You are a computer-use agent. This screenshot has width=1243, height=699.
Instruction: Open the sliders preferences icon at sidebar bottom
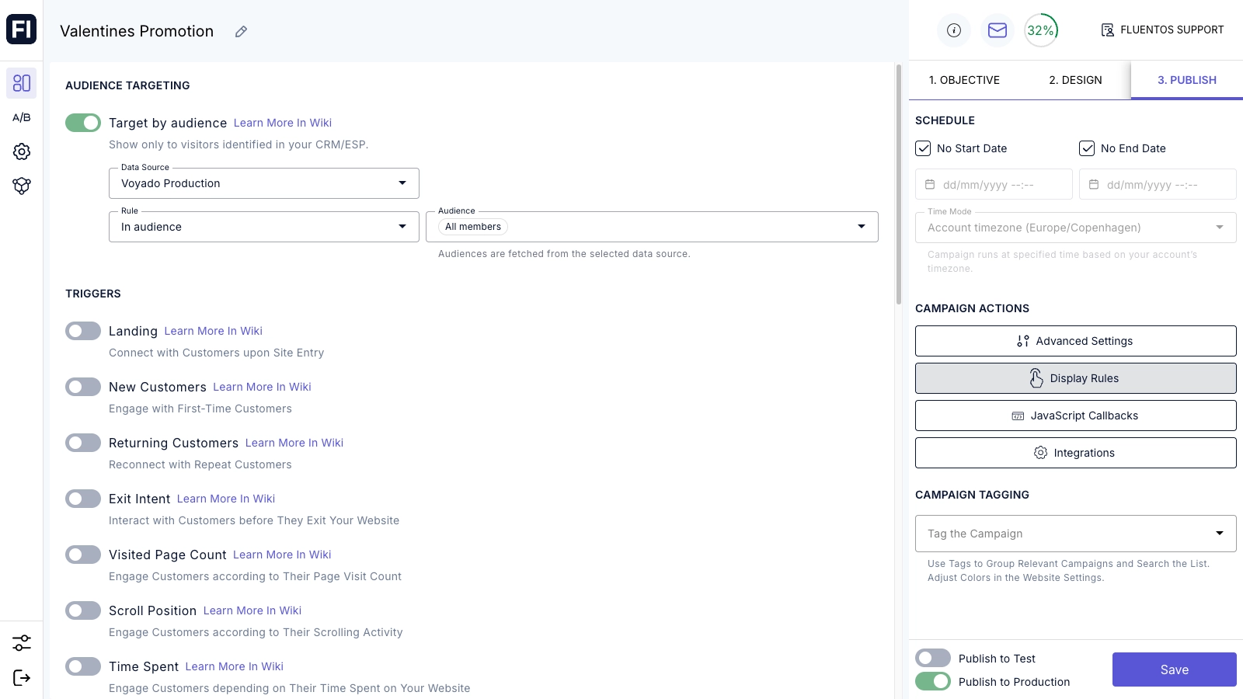pyautogui.click(x=22, y=643)
